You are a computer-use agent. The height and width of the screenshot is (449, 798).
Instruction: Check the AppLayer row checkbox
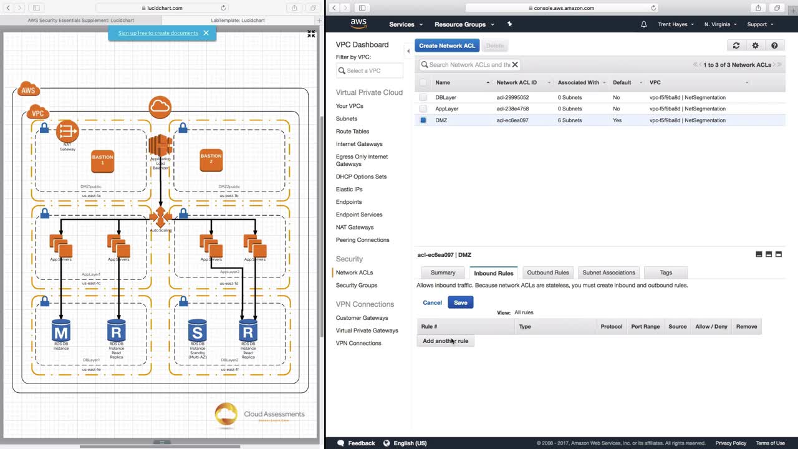point(423,109)
